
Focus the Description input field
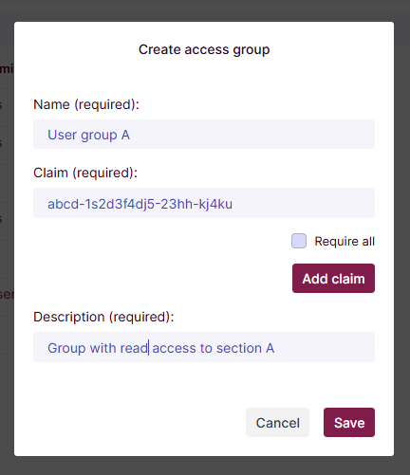click(204, 347)
